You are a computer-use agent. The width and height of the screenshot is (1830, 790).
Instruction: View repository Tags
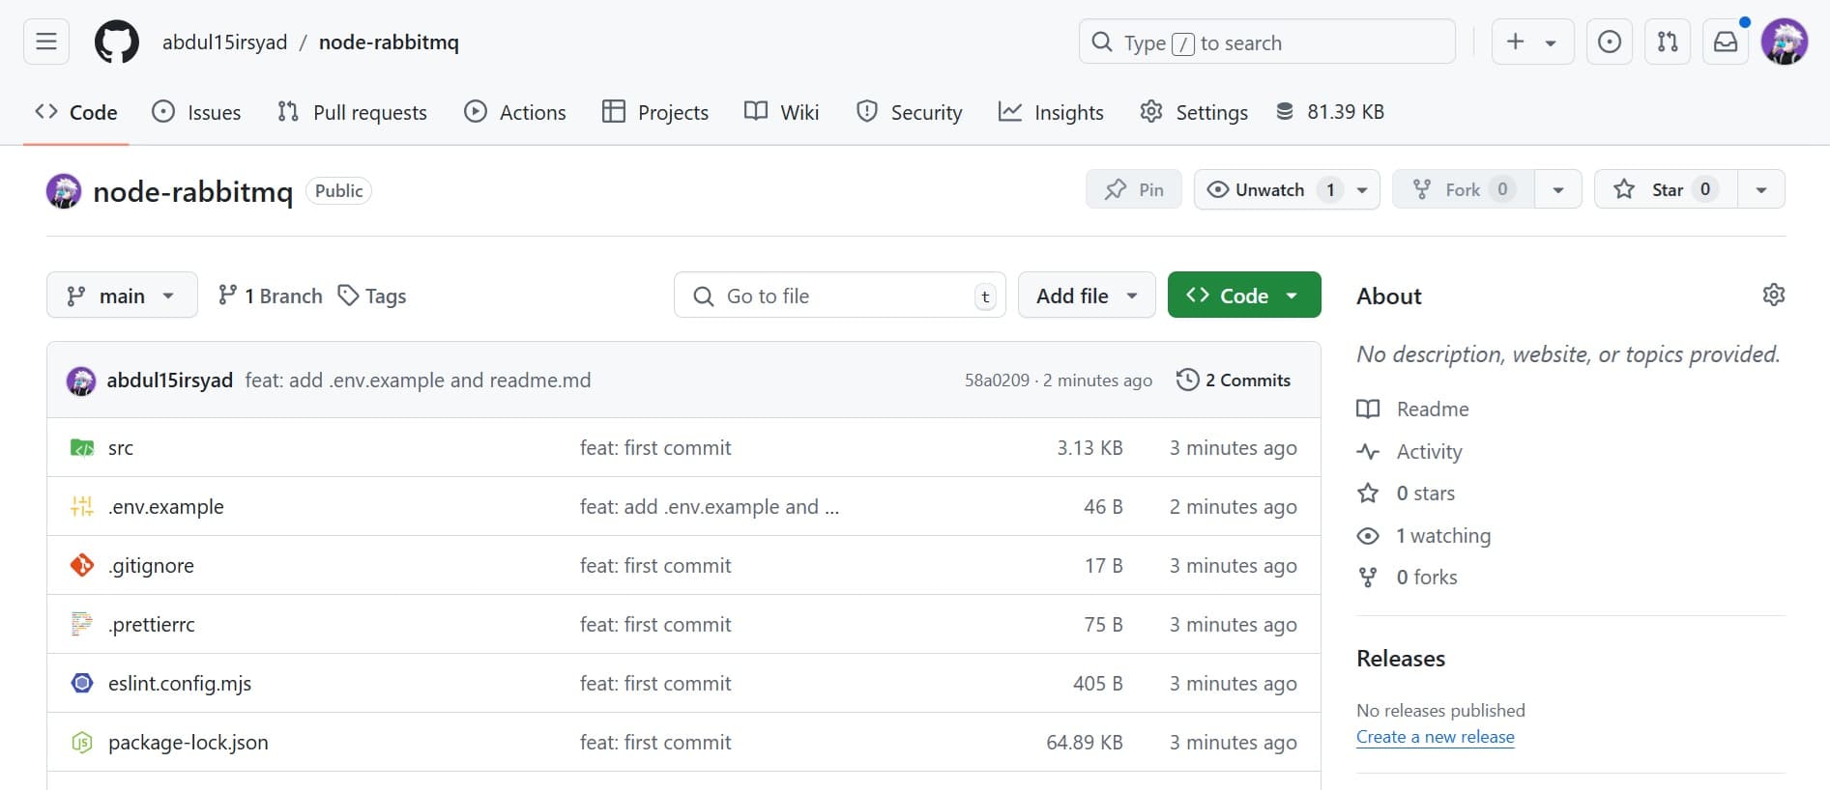tap(372, 296)
